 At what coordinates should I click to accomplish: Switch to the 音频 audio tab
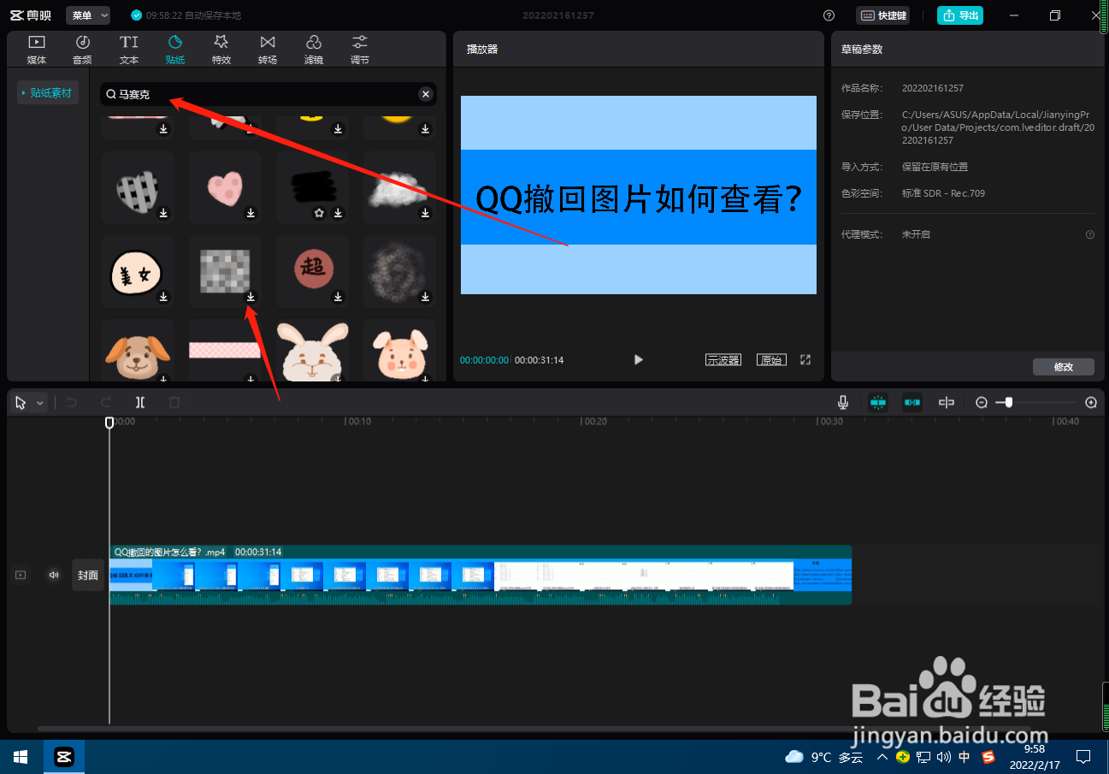pos(83,50)
